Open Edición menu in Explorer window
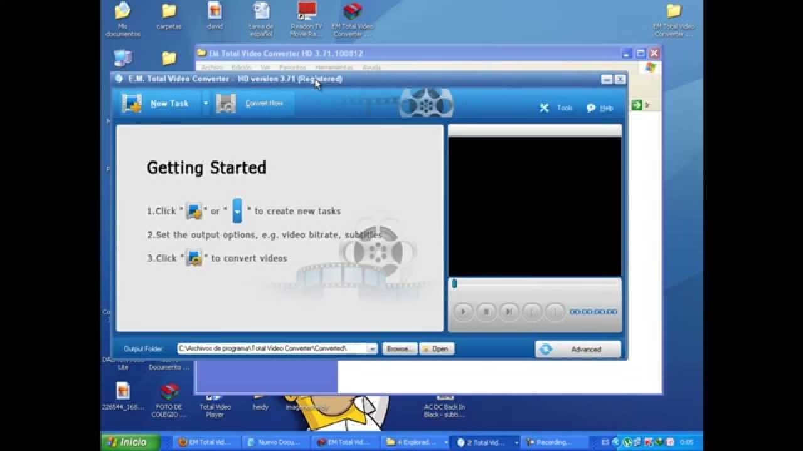The height and width of the screenshot is (451, 803). (x=242, y=67)
